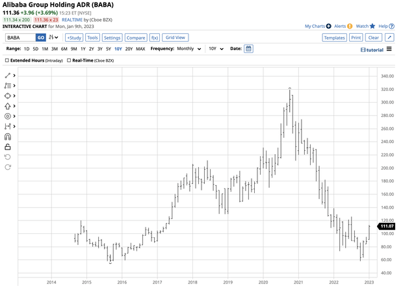Open the 10Y period dropdown
Viewport: 416px width, 299px height.
pos(215,49)
